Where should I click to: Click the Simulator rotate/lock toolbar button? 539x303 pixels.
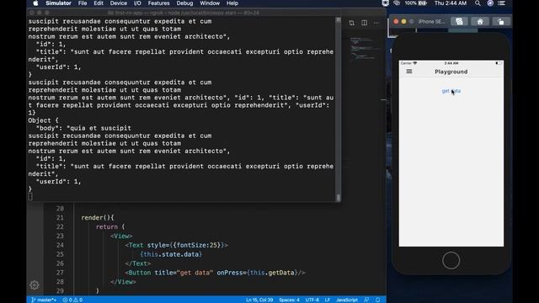click(x=501, y=22)
